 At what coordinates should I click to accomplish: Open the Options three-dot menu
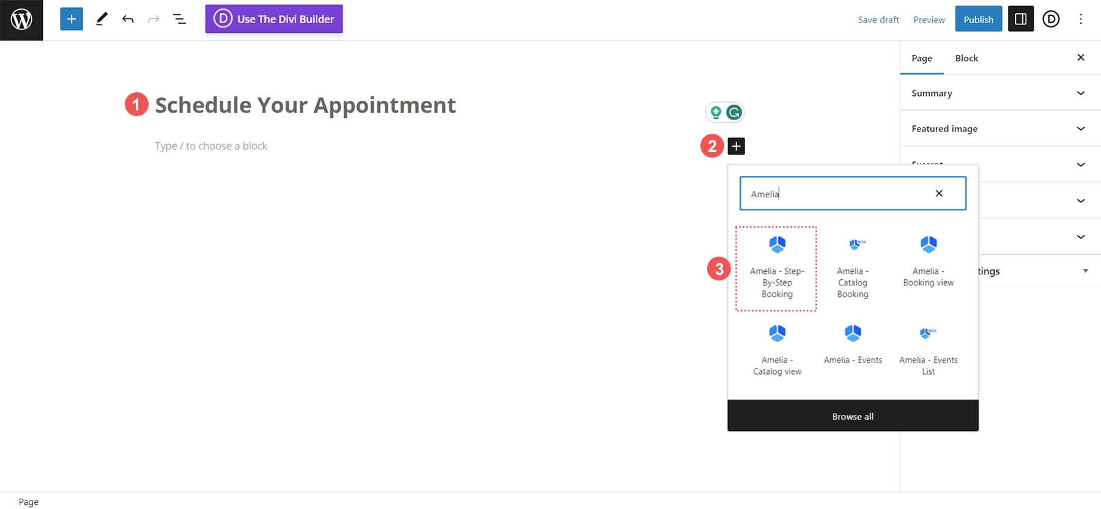pyautogui.click(x=1081, y=19)
